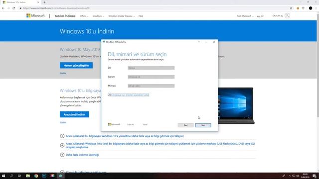Click the 'Aracı şimdi indirin' button
The image size is (319, 179).
(74, 114)
